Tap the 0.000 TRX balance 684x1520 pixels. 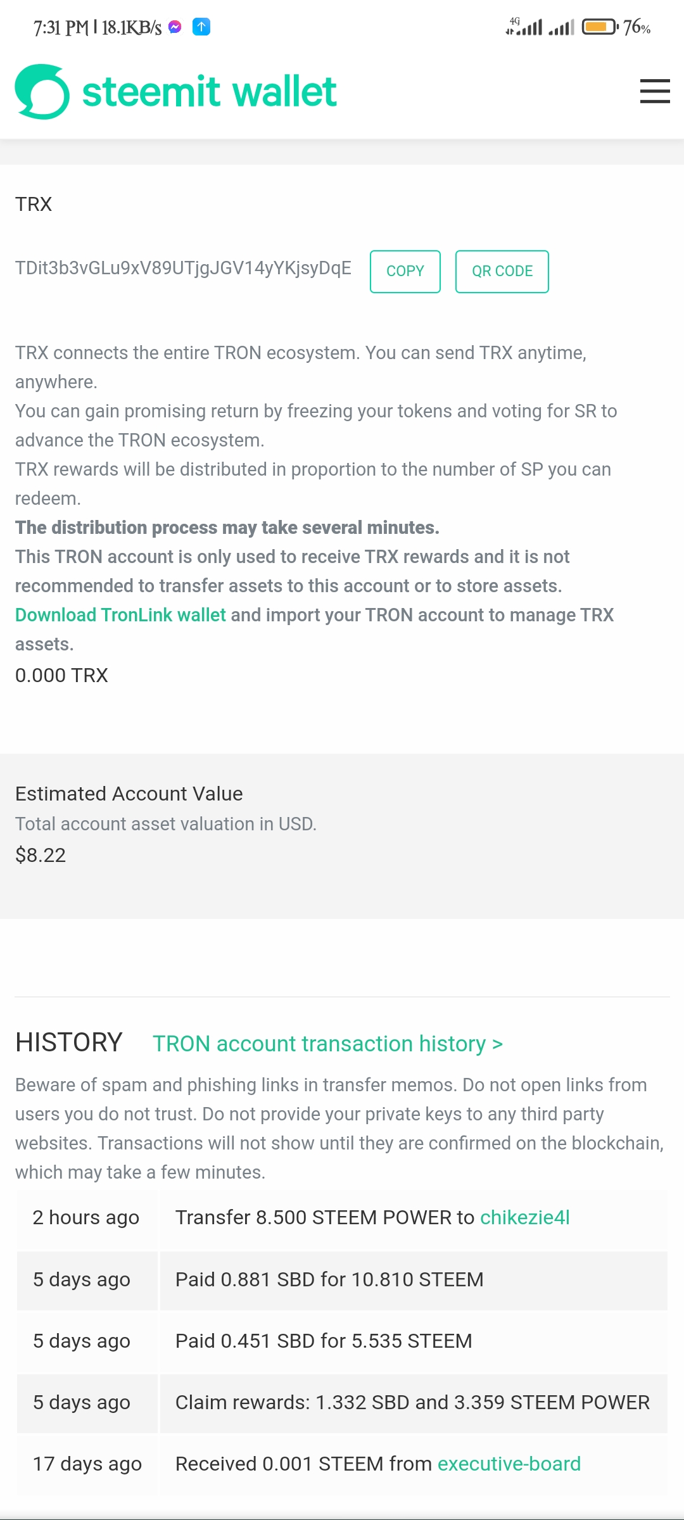(61, 675)
